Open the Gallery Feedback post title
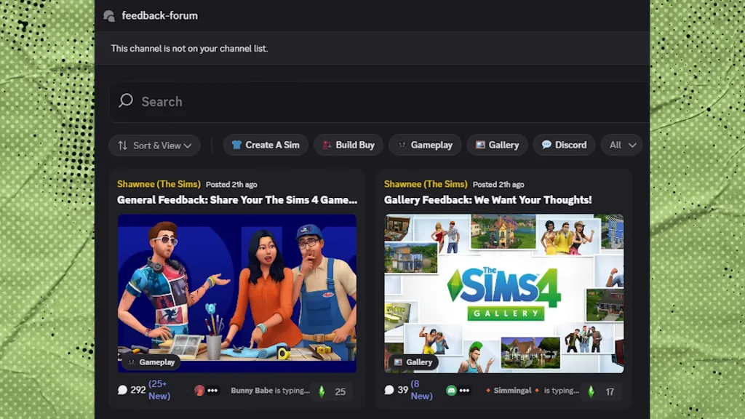The width and height of the screenshot is (745, 419). [487, 199]
